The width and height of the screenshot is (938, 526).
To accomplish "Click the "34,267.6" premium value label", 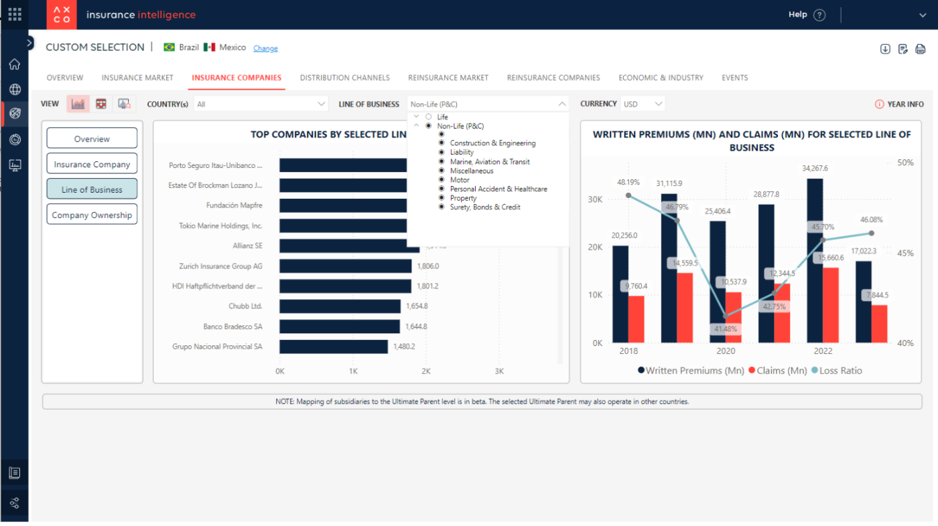I will click(x=815, y=168).
